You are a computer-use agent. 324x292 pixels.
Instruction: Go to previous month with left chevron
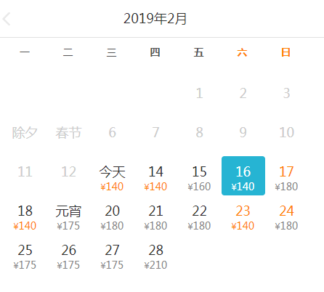coord(7,19)
